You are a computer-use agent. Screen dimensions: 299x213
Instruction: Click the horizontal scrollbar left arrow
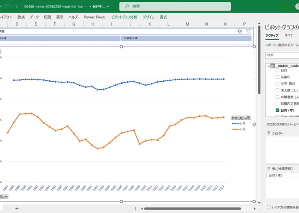point(142,208)
